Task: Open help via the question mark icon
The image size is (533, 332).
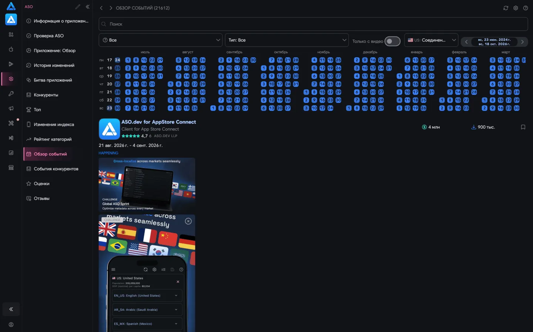Action: [x=526, y=8]
